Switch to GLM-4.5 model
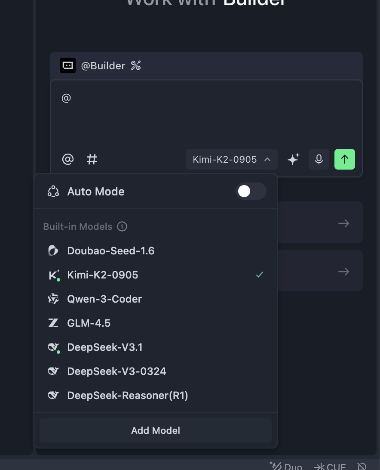 click(x=89, y=323)
